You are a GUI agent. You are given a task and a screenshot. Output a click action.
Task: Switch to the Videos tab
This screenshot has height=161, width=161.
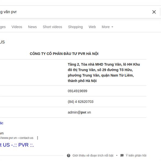[x=17, y=27]
